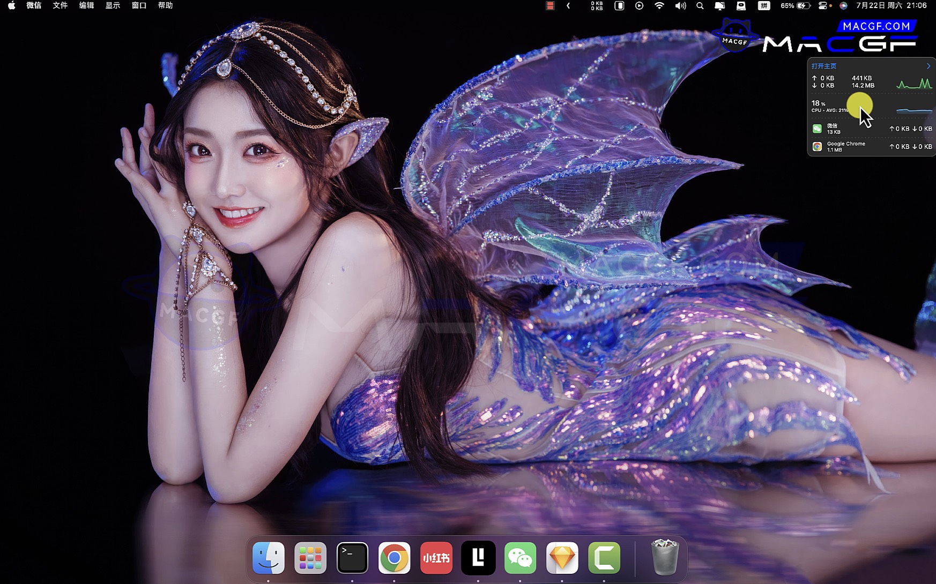Open Launchpad from the Dock
Screen dimensions: 936x584
click(x=310, y=558)
